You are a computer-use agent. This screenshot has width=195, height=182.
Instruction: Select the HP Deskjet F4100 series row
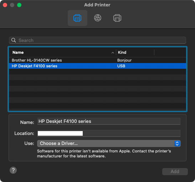tap(97, 66)
